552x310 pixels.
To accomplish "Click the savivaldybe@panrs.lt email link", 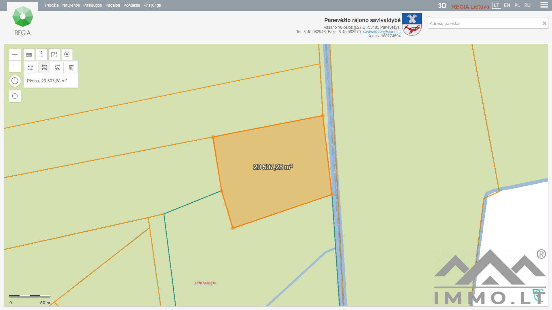I will [382, 32].
